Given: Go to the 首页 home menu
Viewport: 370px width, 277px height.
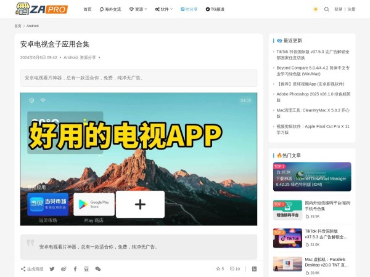Looking at the screenshot, I should (x=87, y=9).
